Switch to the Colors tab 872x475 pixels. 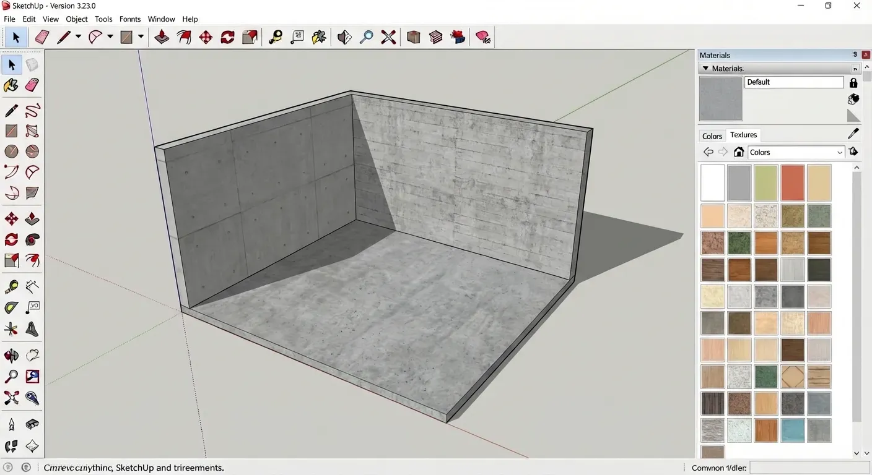(711, 135)
